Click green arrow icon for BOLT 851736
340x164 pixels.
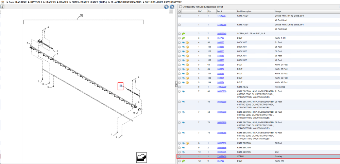[x=184, y=38]
